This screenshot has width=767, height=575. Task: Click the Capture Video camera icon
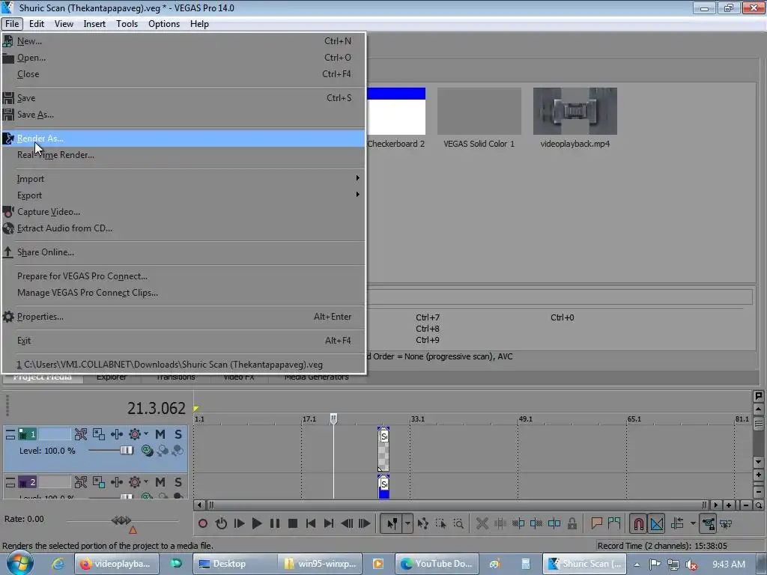8,212
